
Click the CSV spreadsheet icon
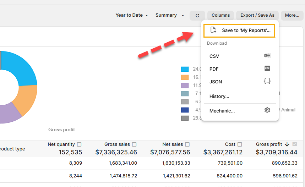[267, 56]
